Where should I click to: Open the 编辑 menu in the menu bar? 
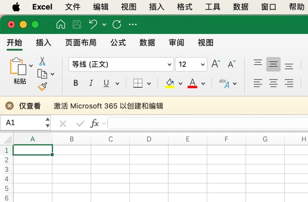(x=101, y=7)
